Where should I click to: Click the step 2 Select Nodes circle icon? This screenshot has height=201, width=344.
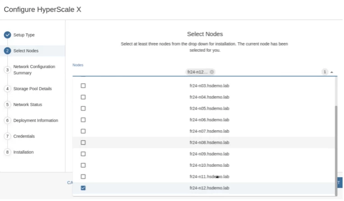7,51
